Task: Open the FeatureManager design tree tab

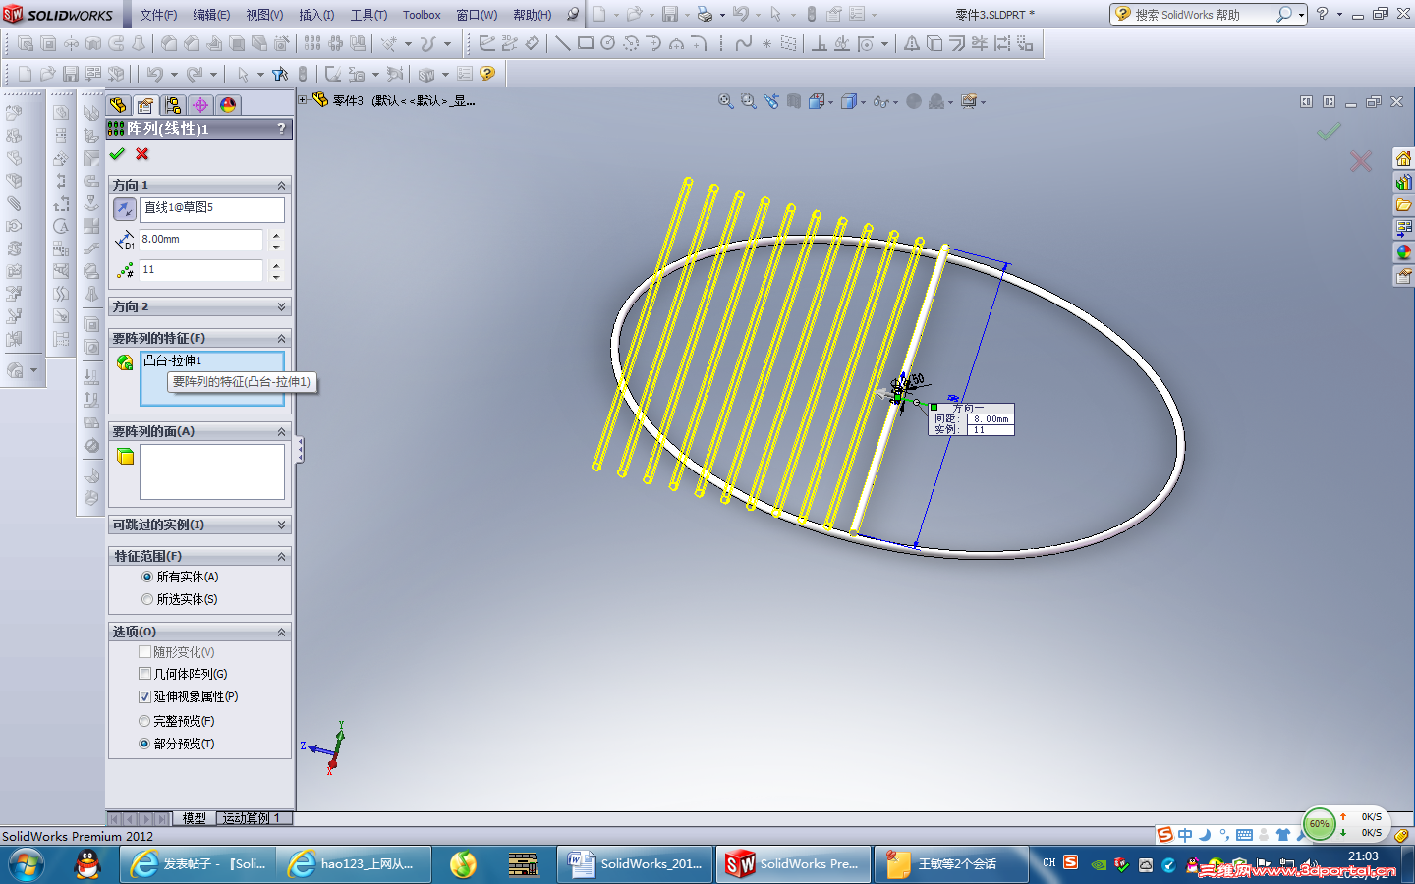Action: (x=118, y=105)
